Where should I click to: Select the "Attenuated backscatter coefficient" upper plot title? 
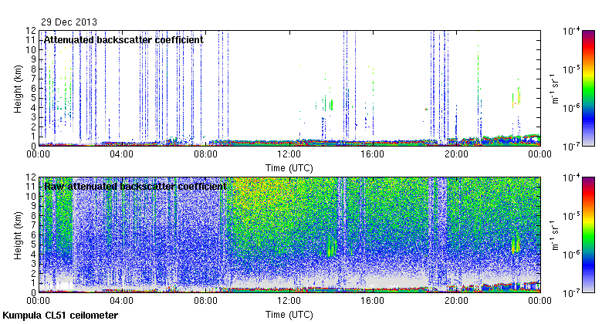pyautogui.click(x=123, y=40)
